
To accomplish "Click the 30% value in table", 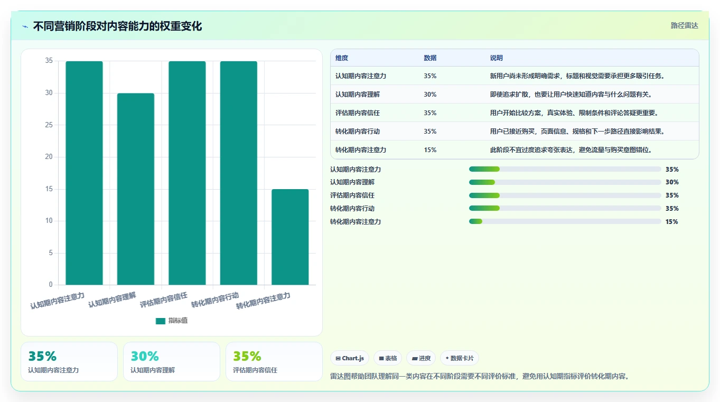I will [x=430, y=95].
